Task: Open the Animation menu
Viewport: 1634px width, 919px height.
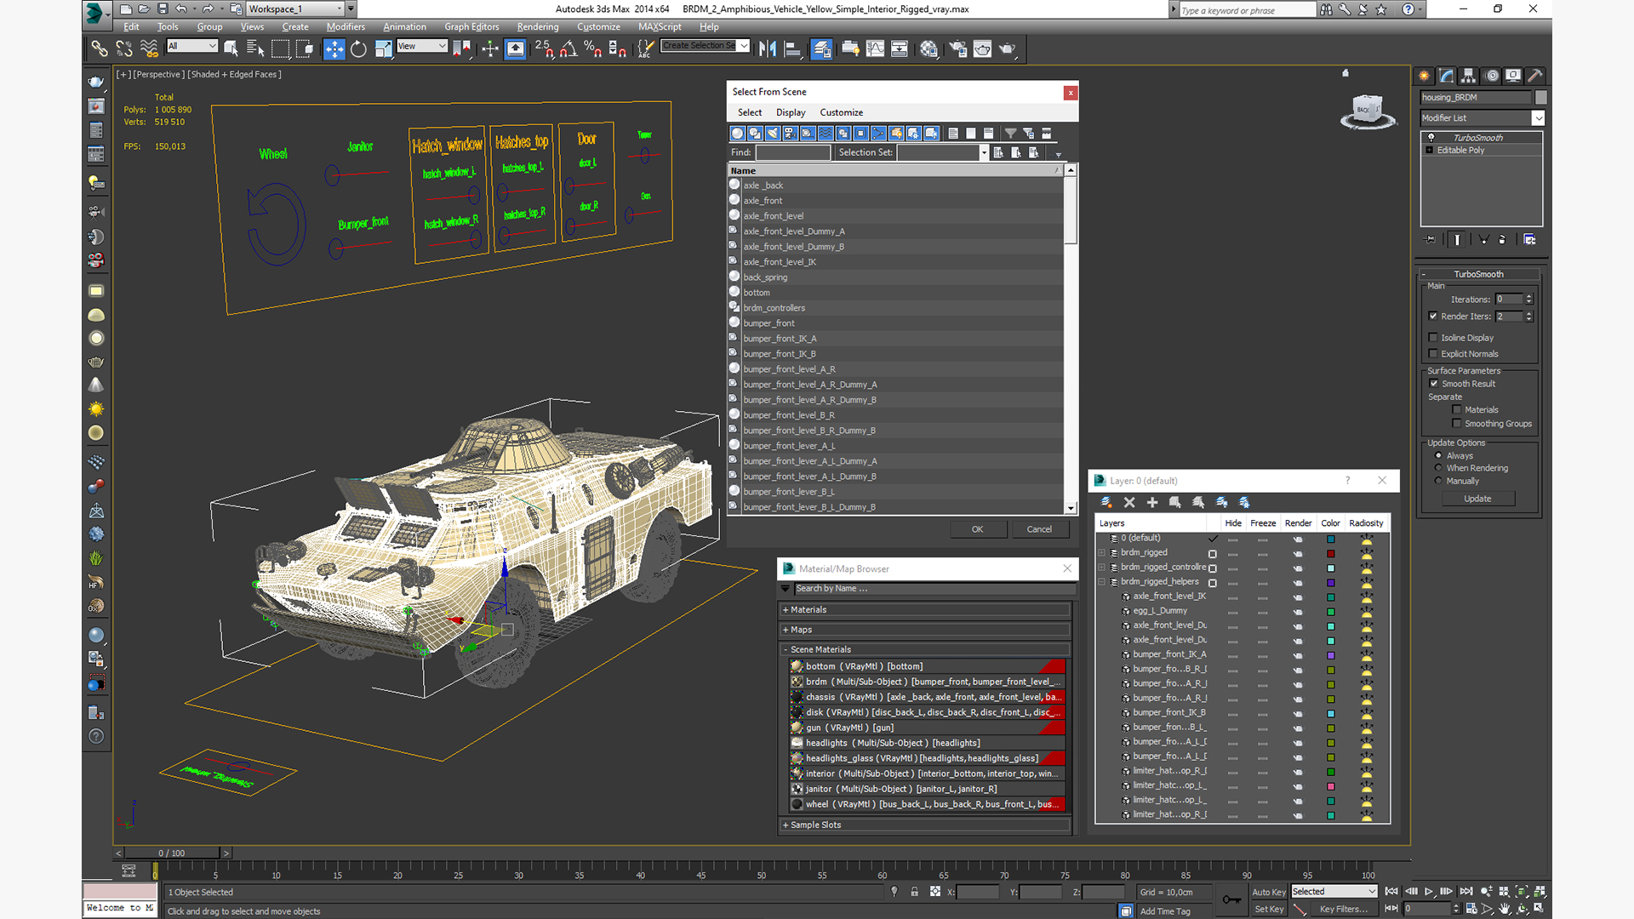Action: [404, 26]
